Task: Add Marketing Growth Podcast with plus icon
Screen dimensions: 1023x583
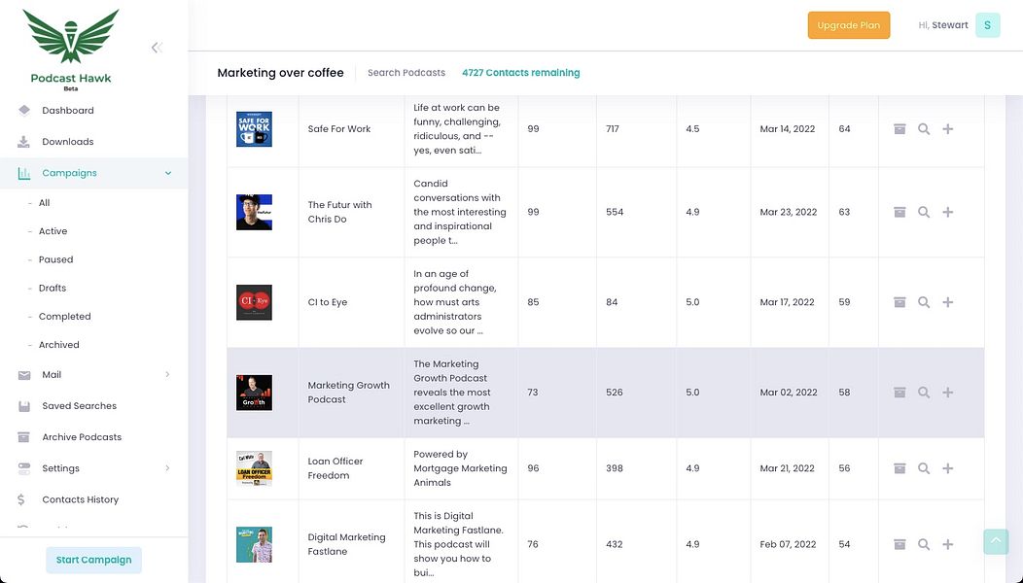Action: tap(948, 393)
